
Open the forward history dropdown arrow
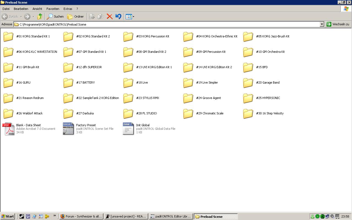click(33, 16)
